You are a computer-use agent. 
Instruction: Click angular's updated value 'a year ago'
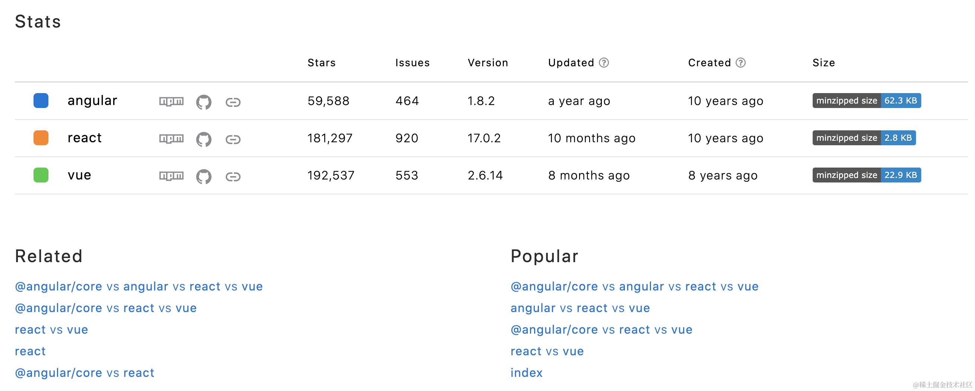click(579, 101)
